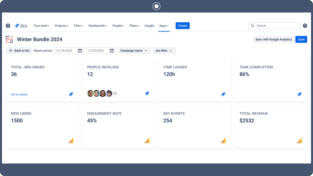Open calendar picker for 12/23/2024 date
313x176 pixels.
click(111, 51)
